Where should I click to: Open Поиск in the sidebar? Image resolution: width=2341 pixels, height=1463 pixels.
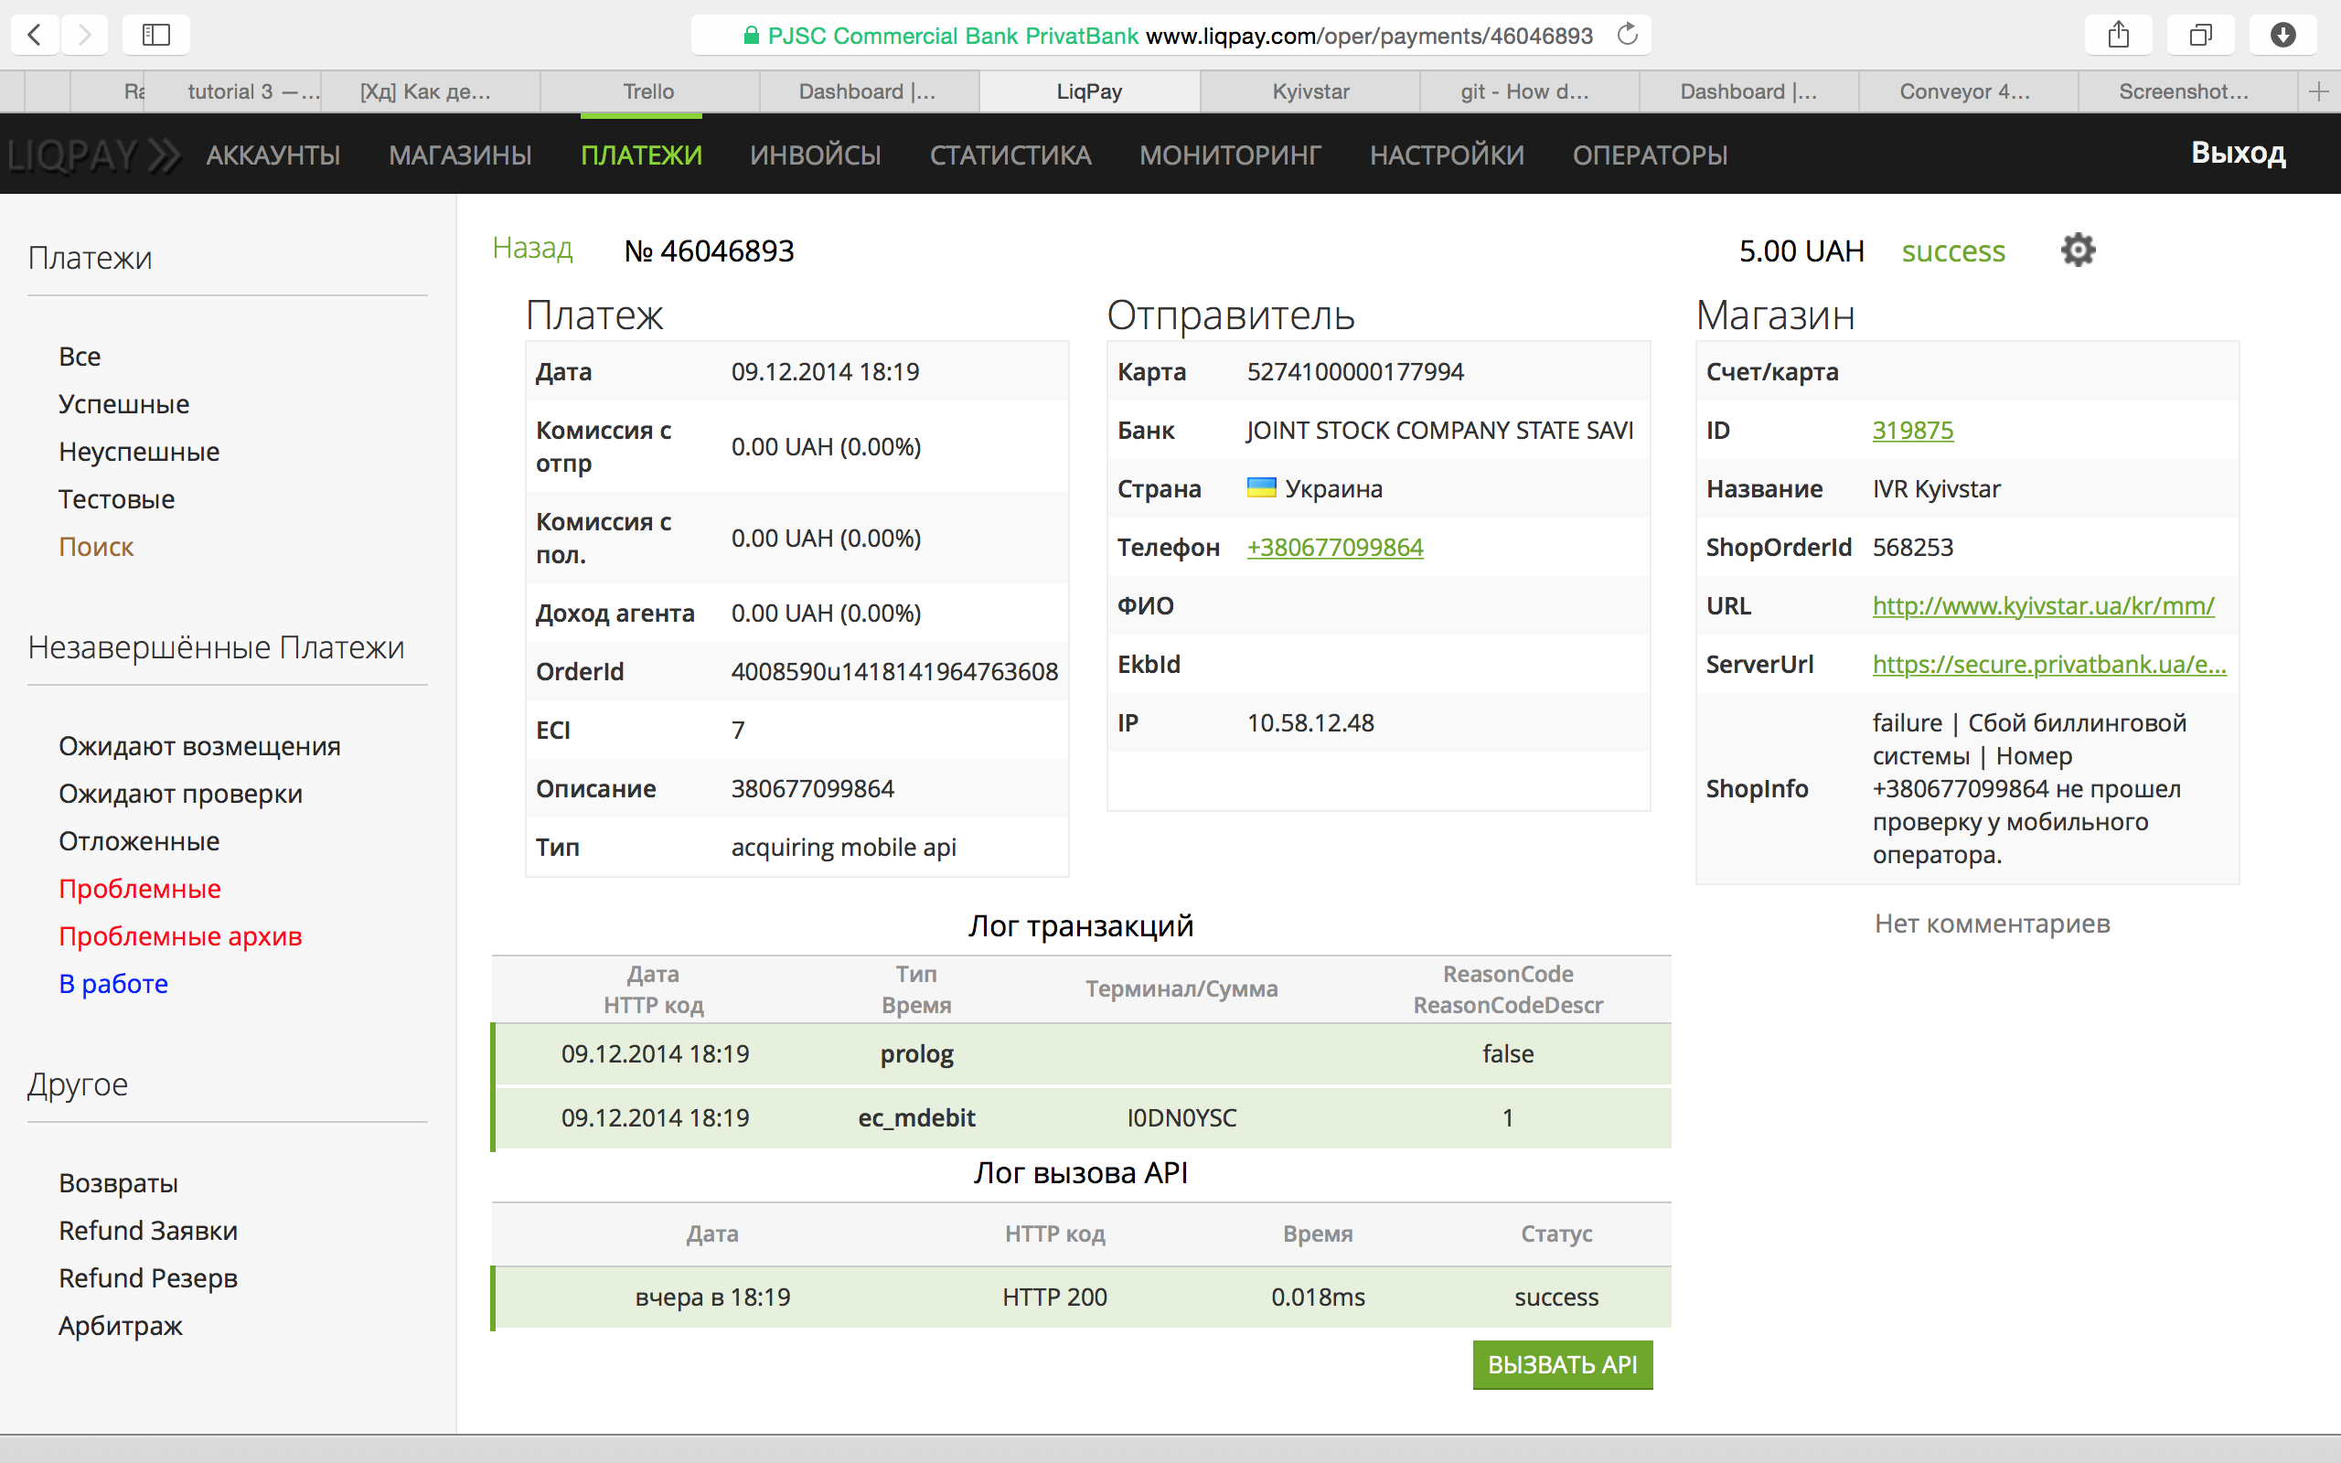[96, 547]
